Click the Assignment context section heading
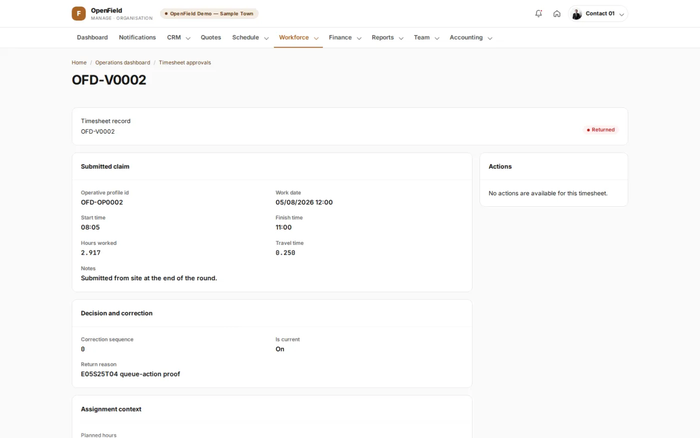 tap(111, 409)
